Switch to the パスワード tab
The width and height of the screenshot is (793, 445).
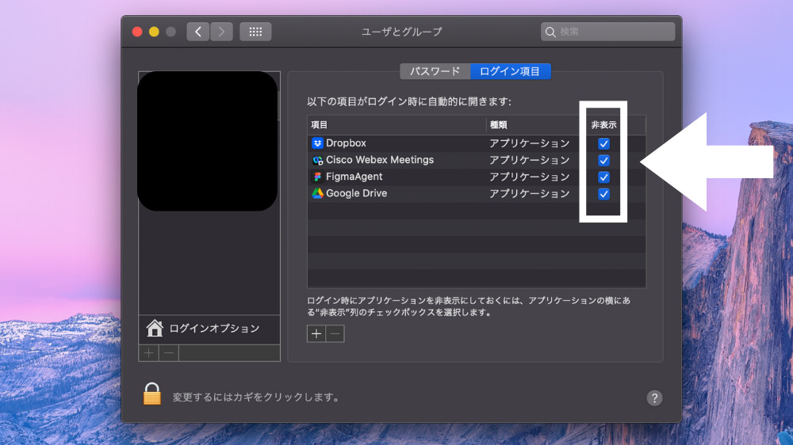(x=435, y=71)
